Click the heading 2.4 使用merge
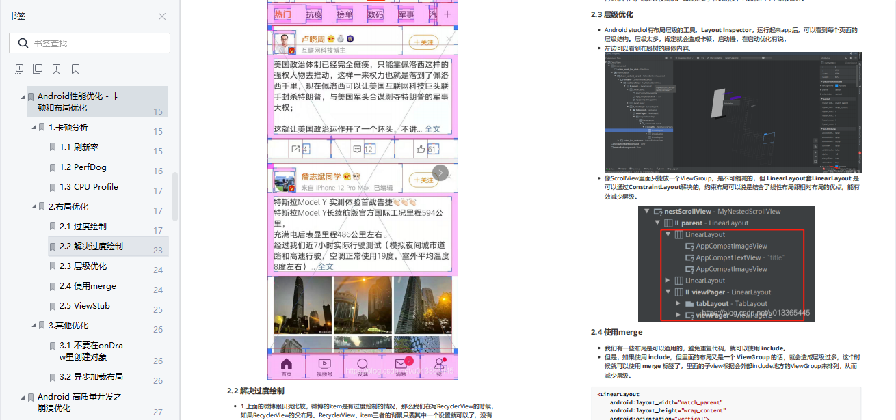 (x=617, y=332)
